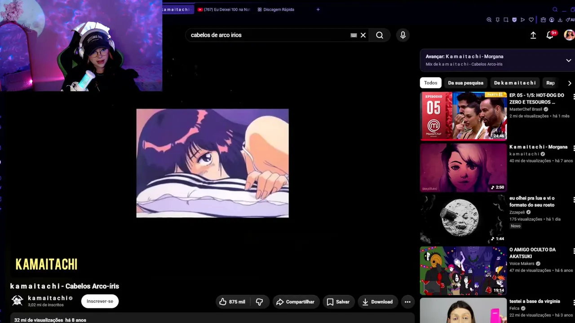
Task: Open the browser account profile icon
Action: [x=552, y=20]
